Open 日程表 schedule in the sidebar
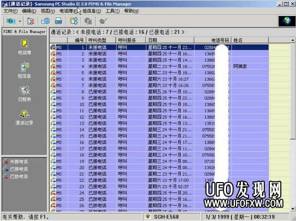 25,94
